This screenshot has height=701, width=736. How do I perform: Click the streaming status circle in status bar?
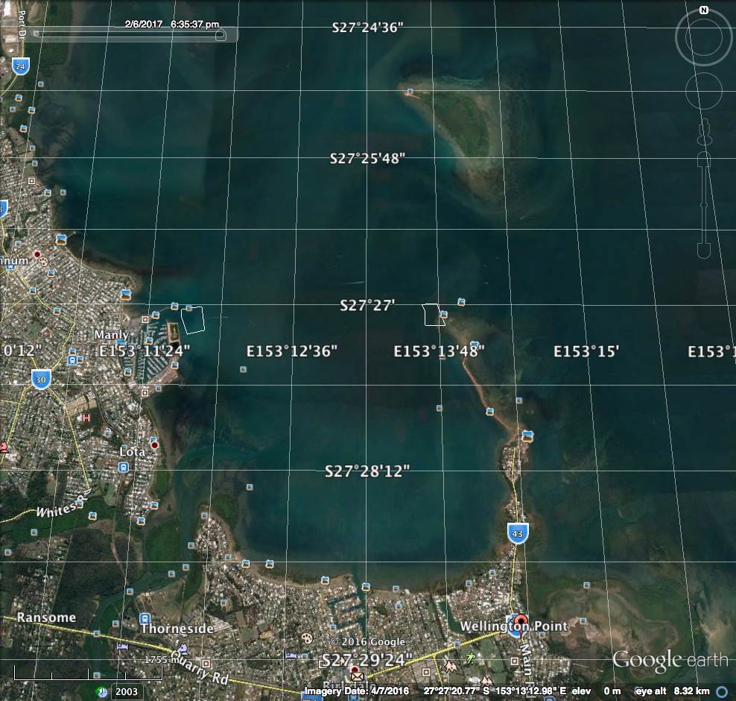(721, 691)
